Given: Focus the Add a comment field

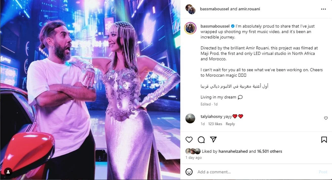Looking at the screenshot, I should pos(256,172).
